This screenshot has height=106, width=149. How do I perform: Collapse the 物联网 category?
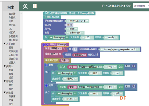point(5,81)
